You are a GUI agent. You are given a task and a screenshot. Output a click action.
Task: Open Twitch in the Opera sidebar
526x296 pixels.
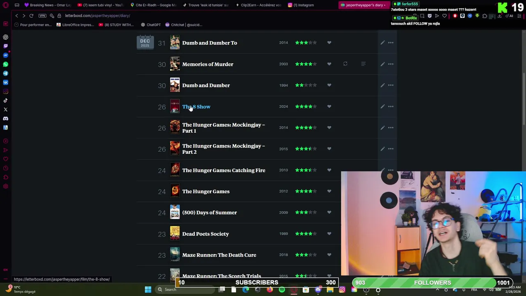pos(5,46)
